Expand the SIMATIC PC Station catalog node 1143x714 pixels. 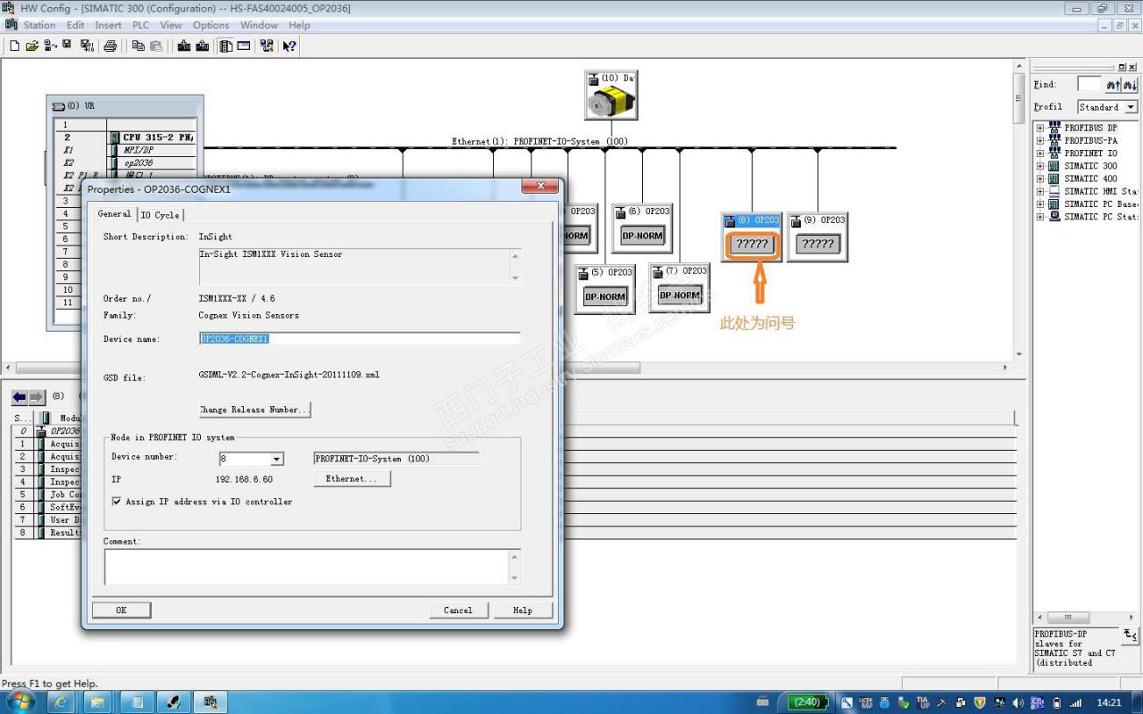(1039, 217)
